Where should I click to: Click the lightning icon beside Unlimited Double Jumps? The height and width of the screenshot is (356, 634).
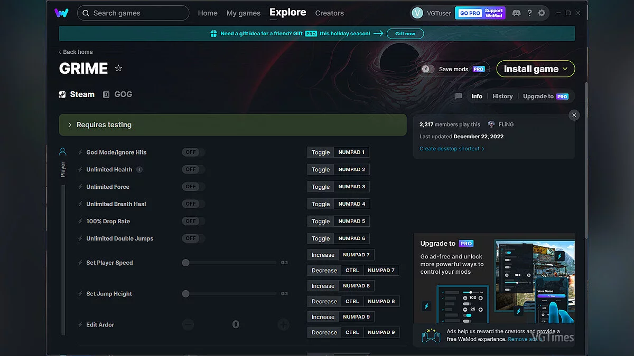point(81,238)
